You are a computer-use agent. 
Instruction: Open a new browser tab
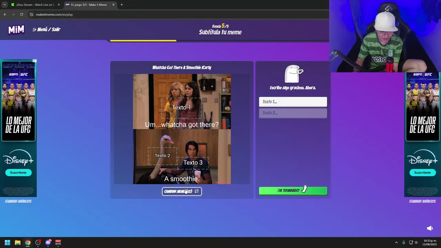pos(122,5)
